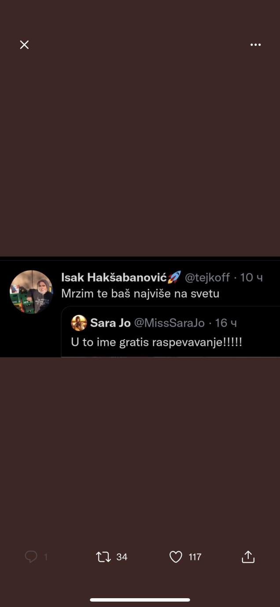This screenshot has height=607, width=280.
Task: Click the like count 117
Action: pyautogui.click(x=195, y=557)
